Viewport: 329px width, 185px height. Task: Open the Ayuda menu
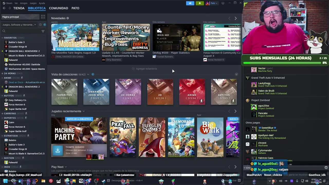pos(42,3)
